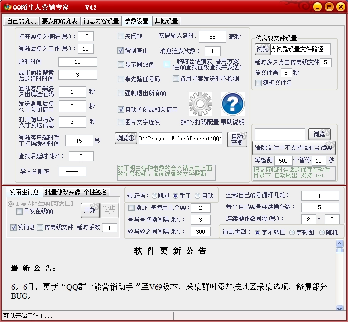This screenshot has height=322, width=348.
Task: Click 浏览 button above 清除文件 button
Action: (319, 134)
